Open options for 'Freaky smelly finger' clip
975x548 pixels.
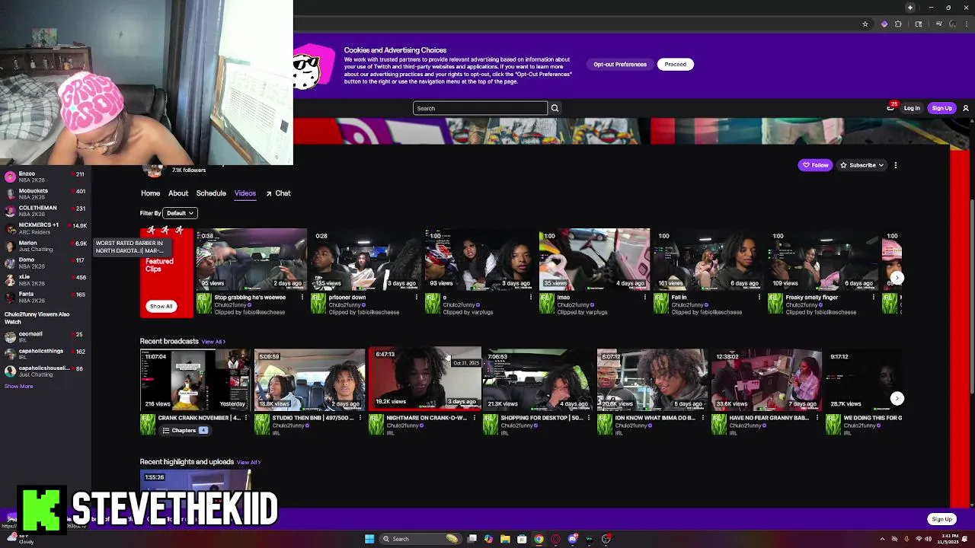874,298
